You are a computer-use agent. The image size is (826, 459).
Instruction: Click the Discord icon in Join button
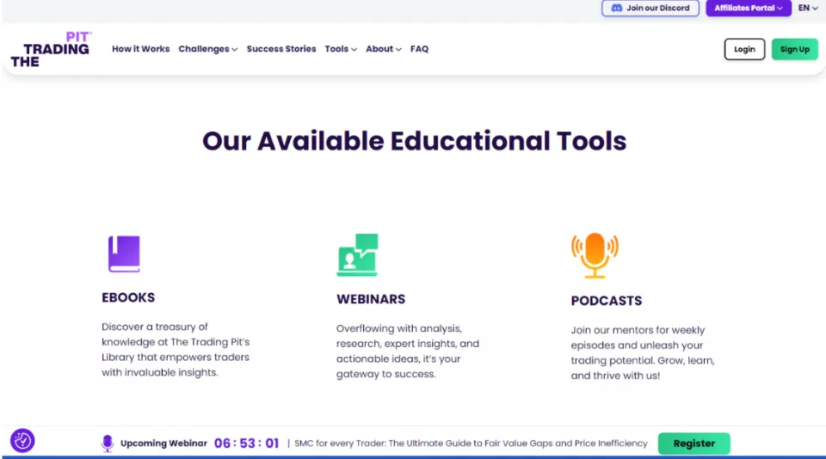tap(616, 8)
